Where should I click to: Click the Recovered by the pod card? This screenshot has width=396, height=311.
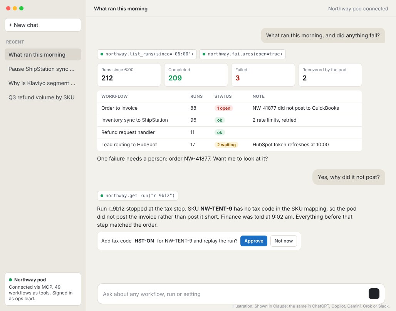point(330,75)
